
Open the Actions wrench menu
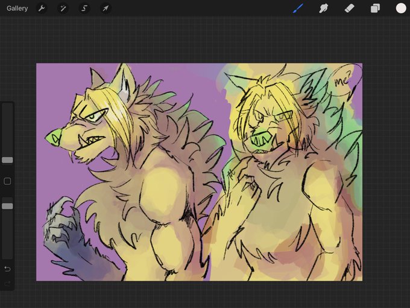coord(42,8)
